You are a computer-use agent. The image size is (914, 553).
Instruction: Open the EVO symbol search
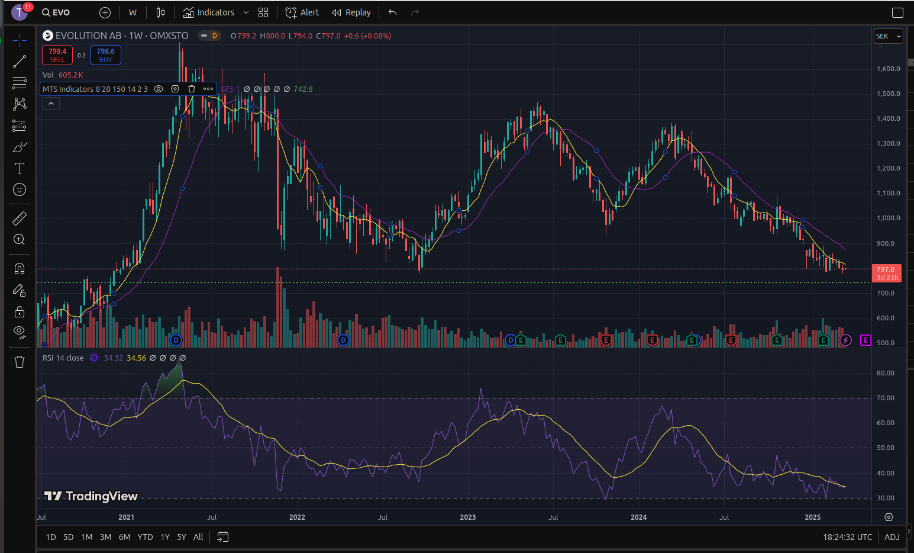pyautogui.click(x=56, y=12)
